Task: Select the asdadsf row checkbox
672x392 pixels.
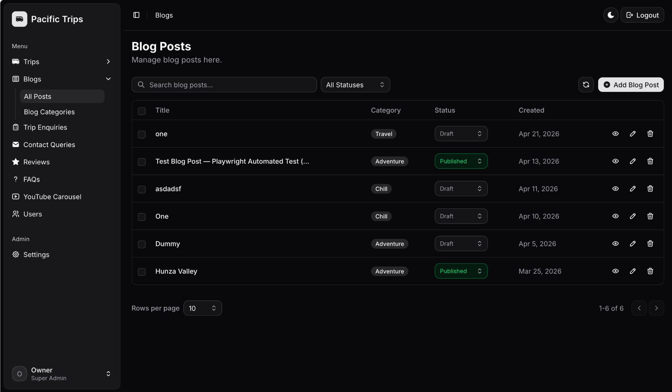Action: (142, 190)
